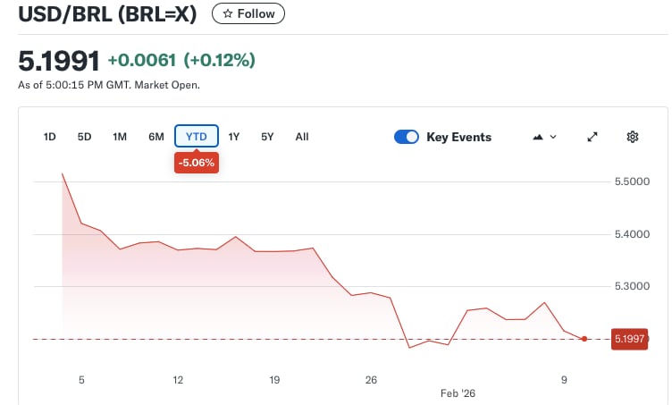The height and width of the screenshot is (405, 672).
Task: Open chart type chevron dropdown
Action: pos(553,137)
